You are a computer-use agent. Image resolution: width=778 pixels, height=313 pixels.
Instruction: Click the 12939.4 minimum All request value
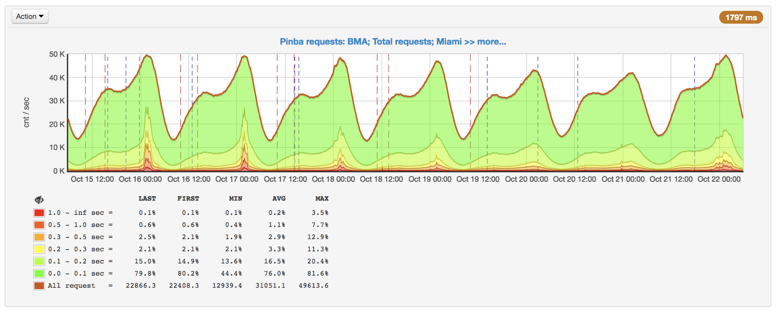pyautogui.click(x=227, y=285)
